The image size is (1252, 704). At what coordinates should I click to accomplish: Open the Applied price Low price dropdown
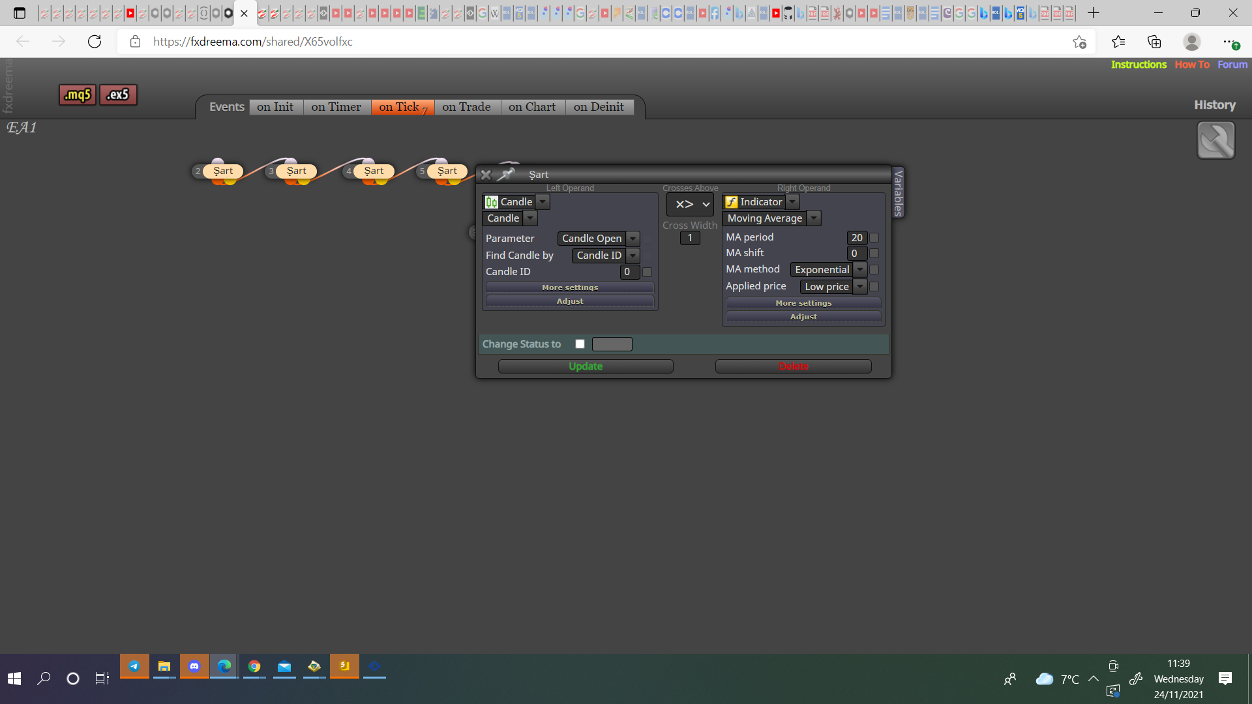coord(860,287)
